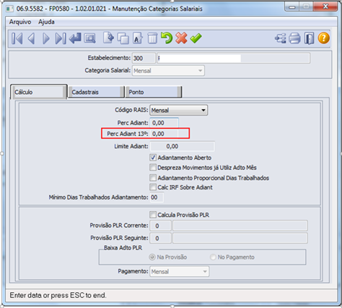The image size is (342, 308).
Task: Click the Provisão PLR Corrente code field
Action: click(x=160, y=226)
